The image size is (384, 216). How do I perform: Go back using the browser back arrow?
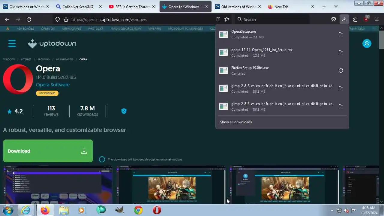[7, 19]
